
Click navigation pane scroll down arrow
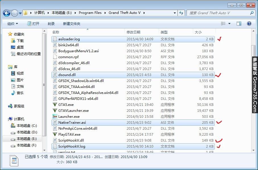click(44, 150)
